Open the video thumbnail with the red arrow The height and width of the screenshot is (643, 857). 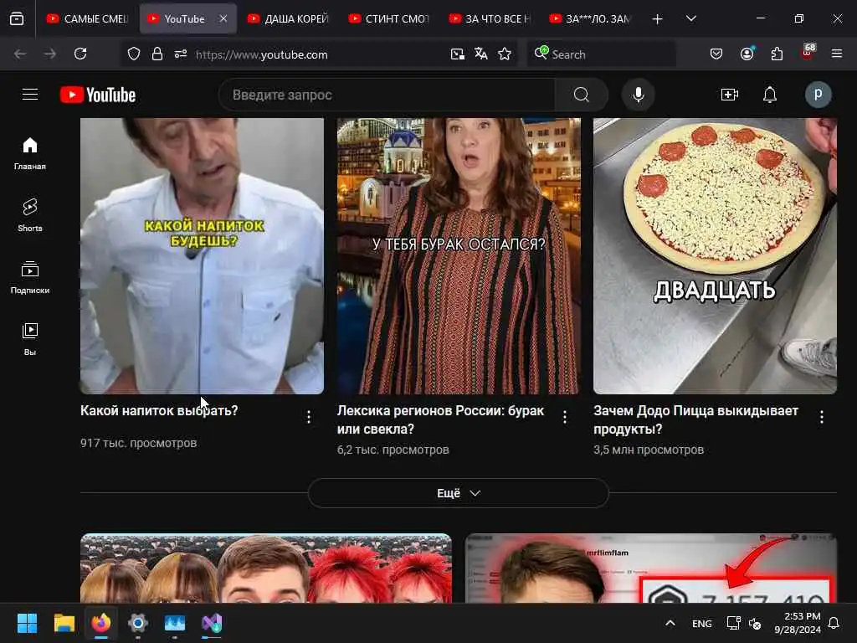click(x=651, y=568)
